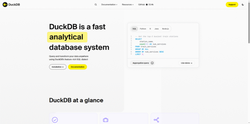Switch to the Node.js tab
Viewport: 250px width, 124px height.
tap(165, 29)
